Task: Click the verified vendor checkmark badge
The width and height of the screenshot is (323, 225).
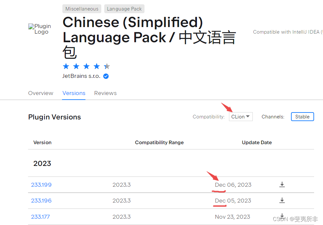Action: pos(106,76)
